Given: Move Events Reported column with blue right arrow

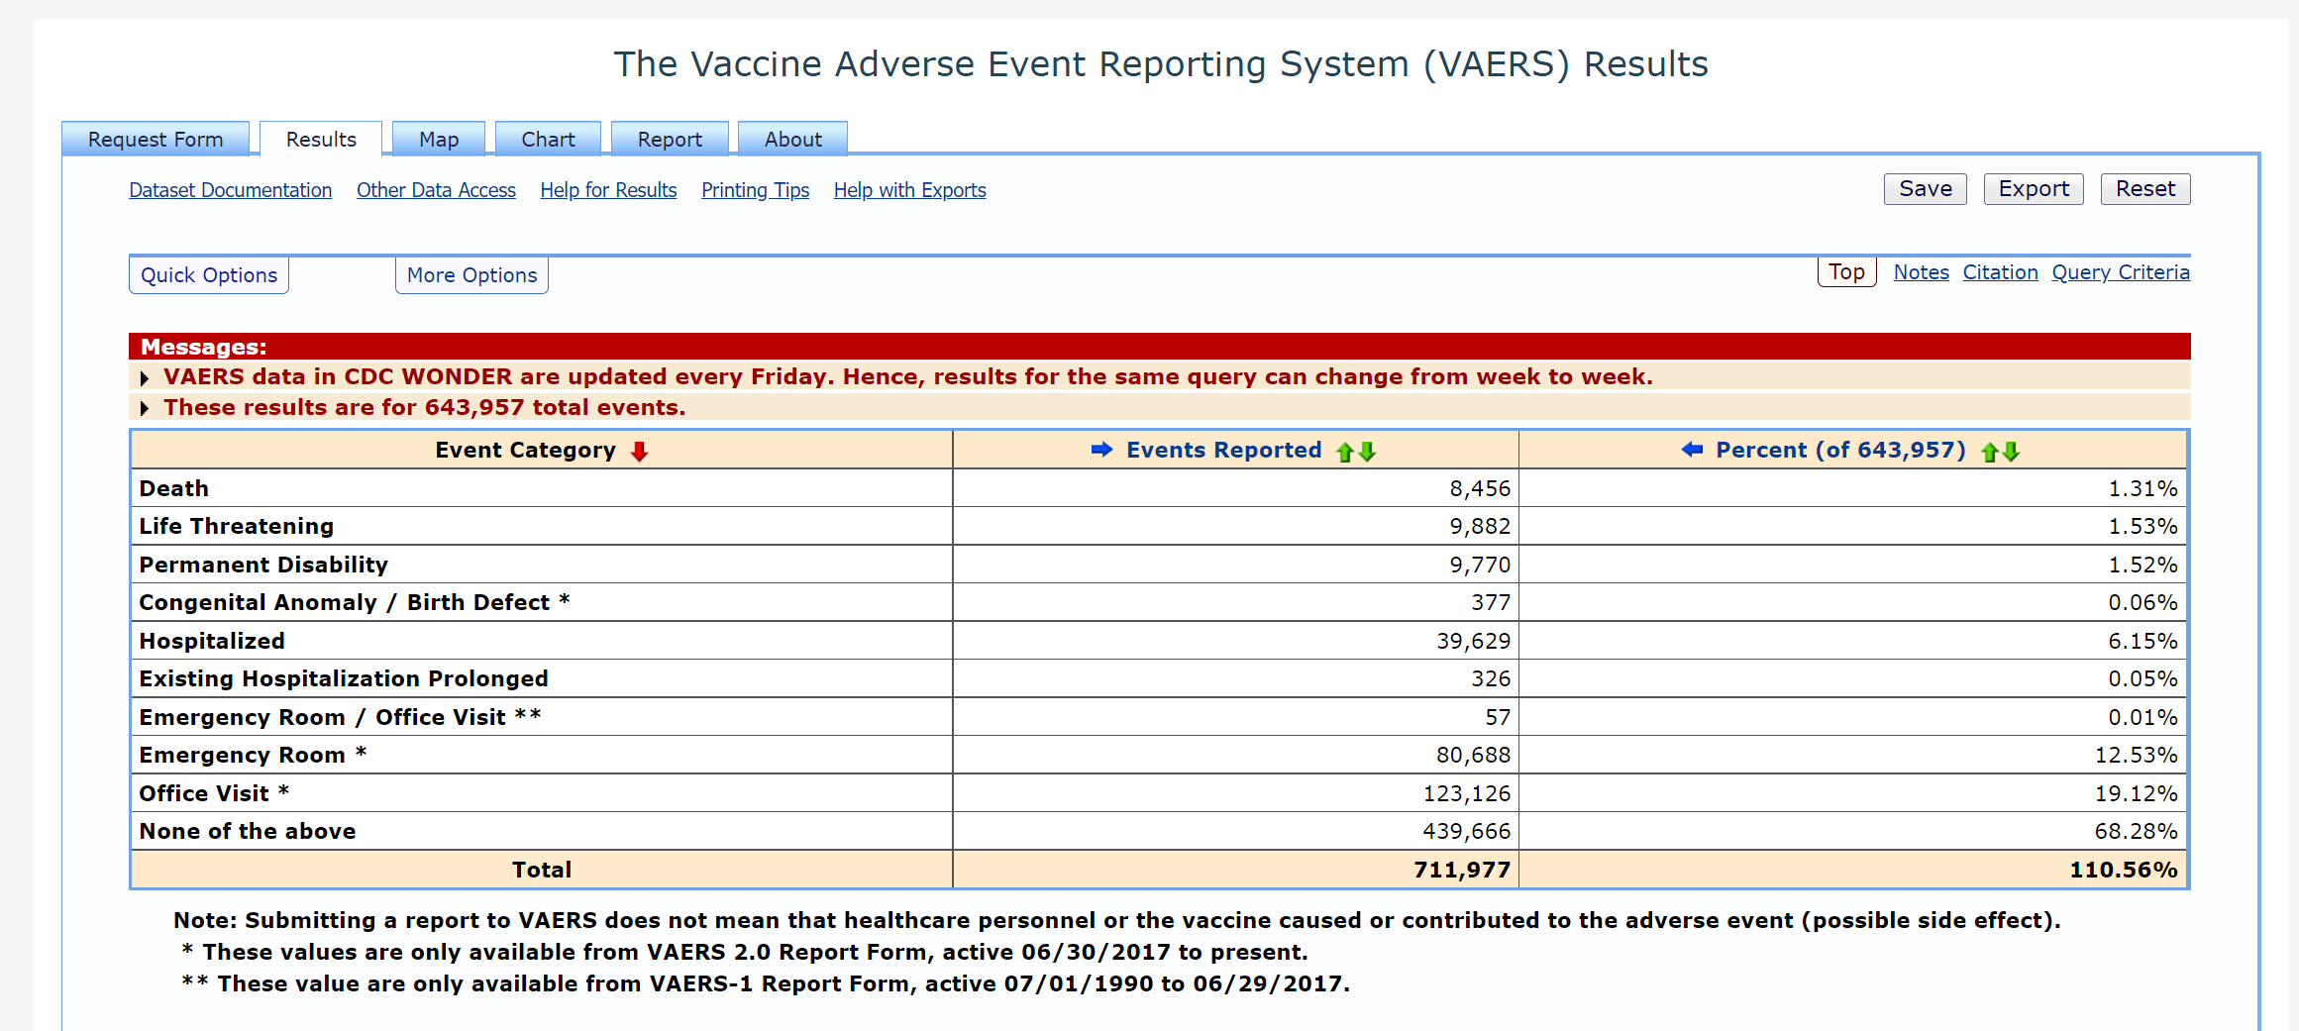Looking at the screenshot, I should point(1101,450).
